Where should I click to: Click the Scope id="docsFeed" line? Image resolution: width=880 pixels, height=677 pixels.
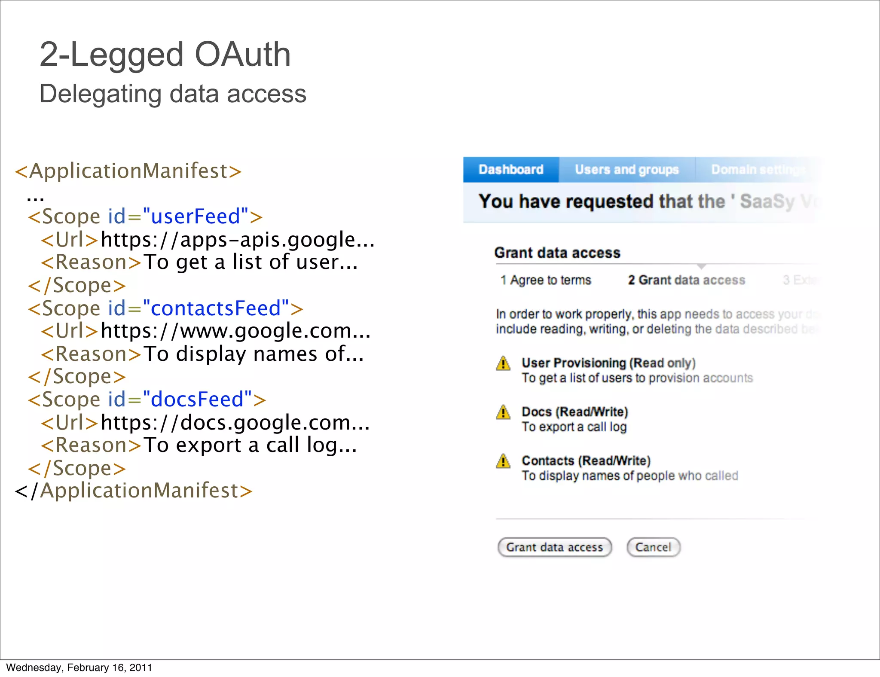[147, 399]
